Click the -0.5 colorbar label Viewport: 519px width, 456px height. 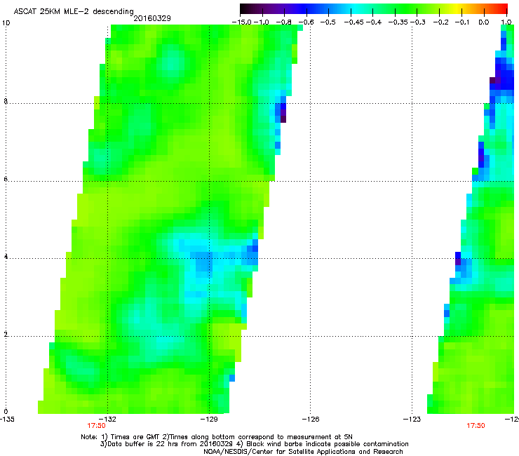(328, 22)
